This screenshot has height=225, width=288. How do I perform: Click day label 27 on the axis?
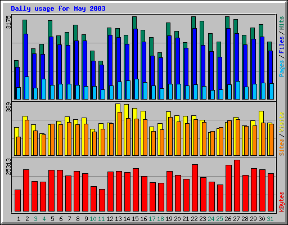point(236,219)
